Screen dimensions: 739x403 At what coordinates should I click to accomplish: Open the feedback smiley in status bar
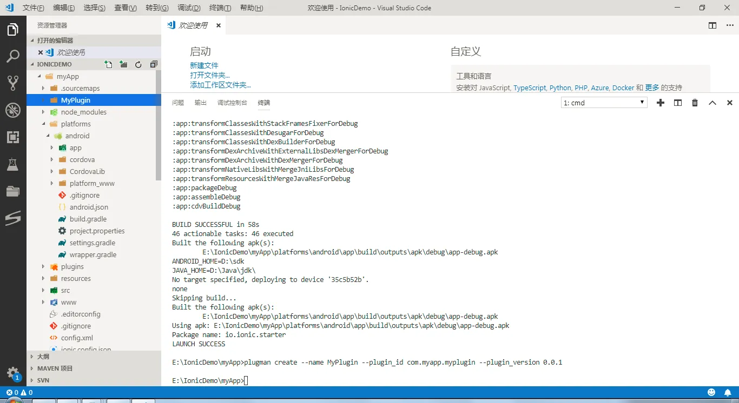click(711, 392)
